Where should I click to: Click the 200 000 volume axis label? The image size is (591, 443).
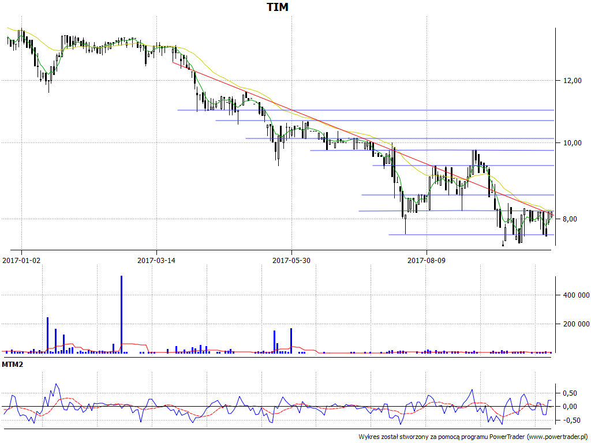[576, 324]
